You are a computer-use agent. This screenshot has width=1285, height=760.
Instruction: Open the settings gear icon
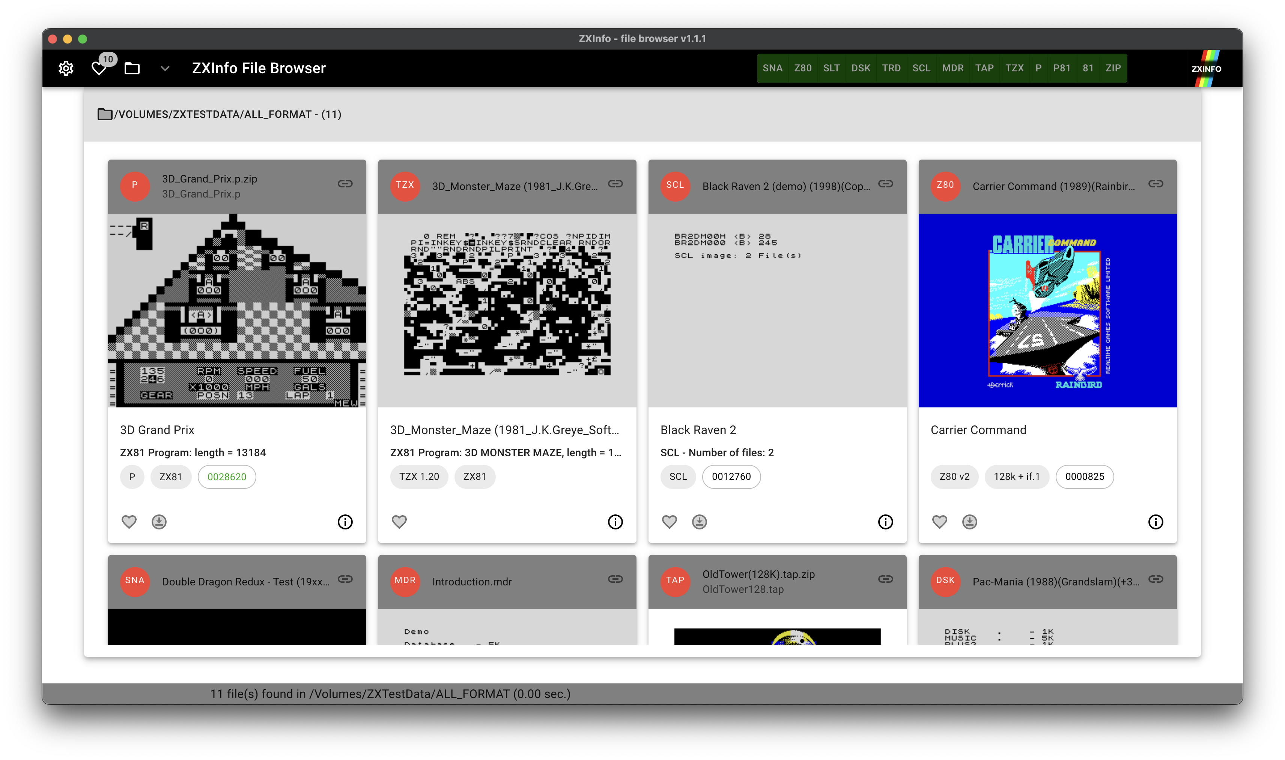click(66, 68)
